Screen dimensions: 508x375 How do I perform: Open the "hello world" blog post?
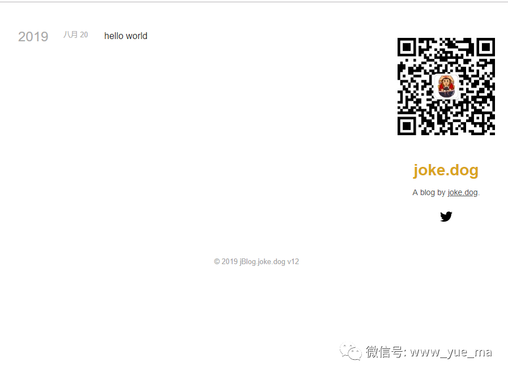[x=126, y=36]
